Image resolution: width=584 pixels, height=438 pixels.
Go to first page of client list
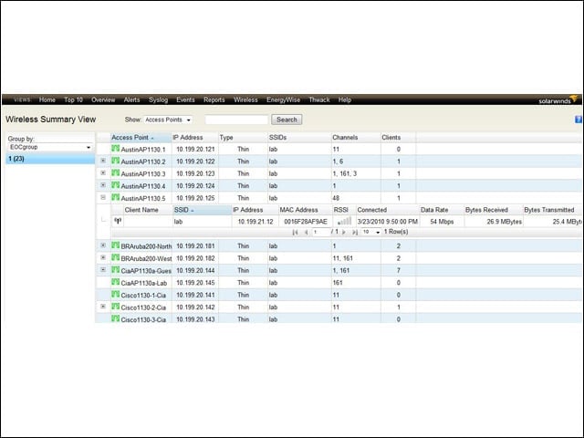click(295, 232)
